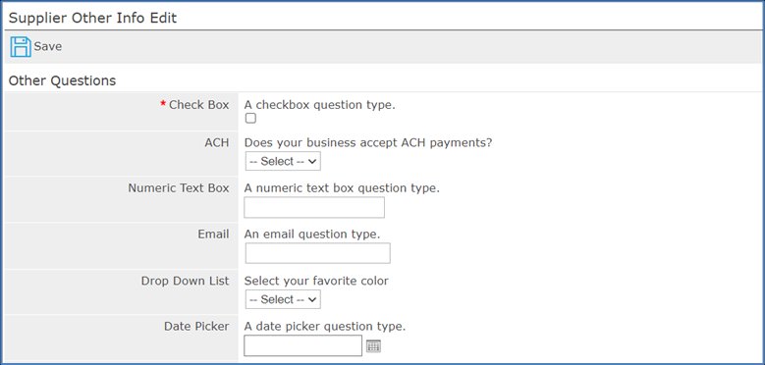Click the 'Drop Down List' field label

coord(185,281)
